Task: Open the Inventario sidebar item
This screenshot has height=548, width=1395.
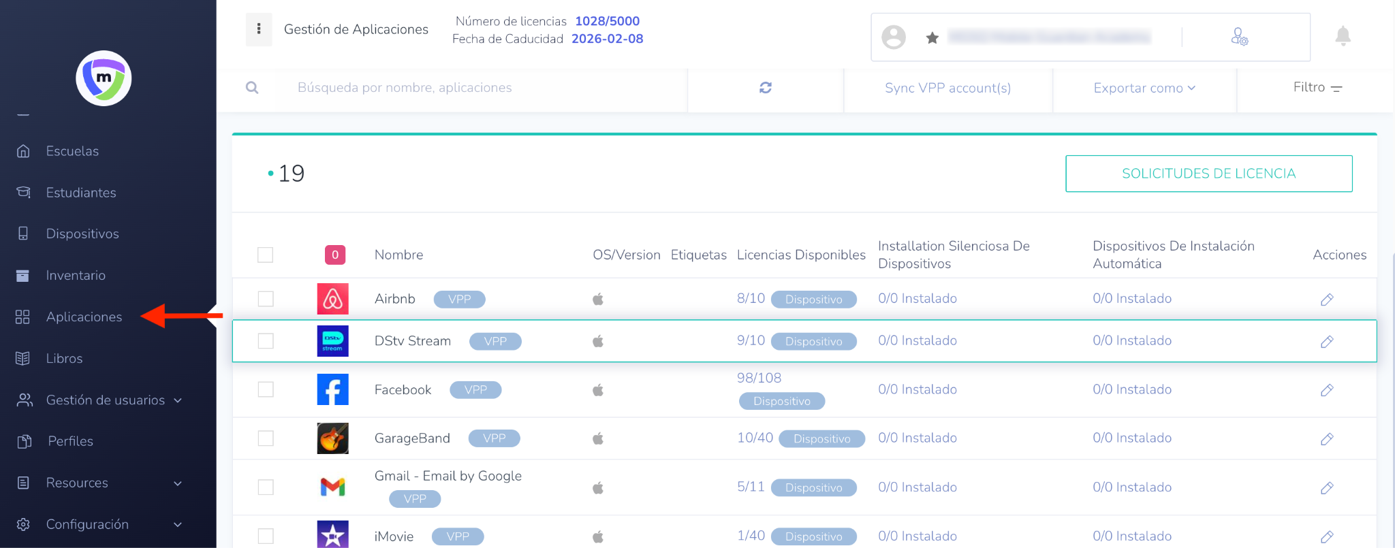Action: (x=76, y=275)
